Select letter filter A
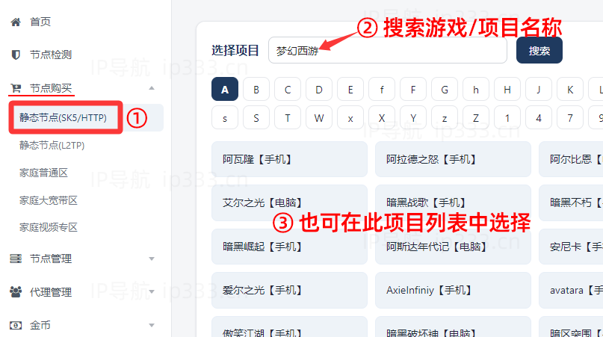The height and width of the screenshot is (337, 603). (225, 89)
